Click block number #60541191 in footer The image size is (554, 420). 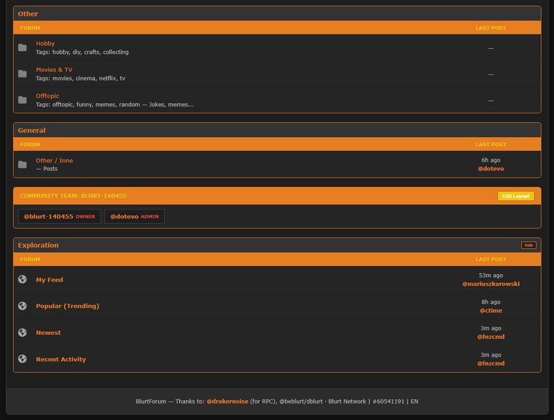coord(388,401)
